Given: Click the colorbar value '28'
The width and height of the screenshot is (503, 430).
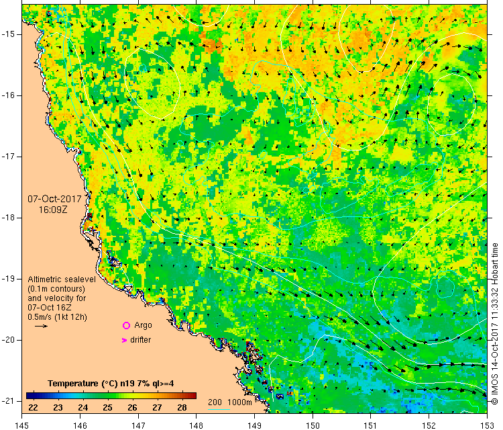Looking at the screenshot, I should pyautogui.click(x=182, y=408).
